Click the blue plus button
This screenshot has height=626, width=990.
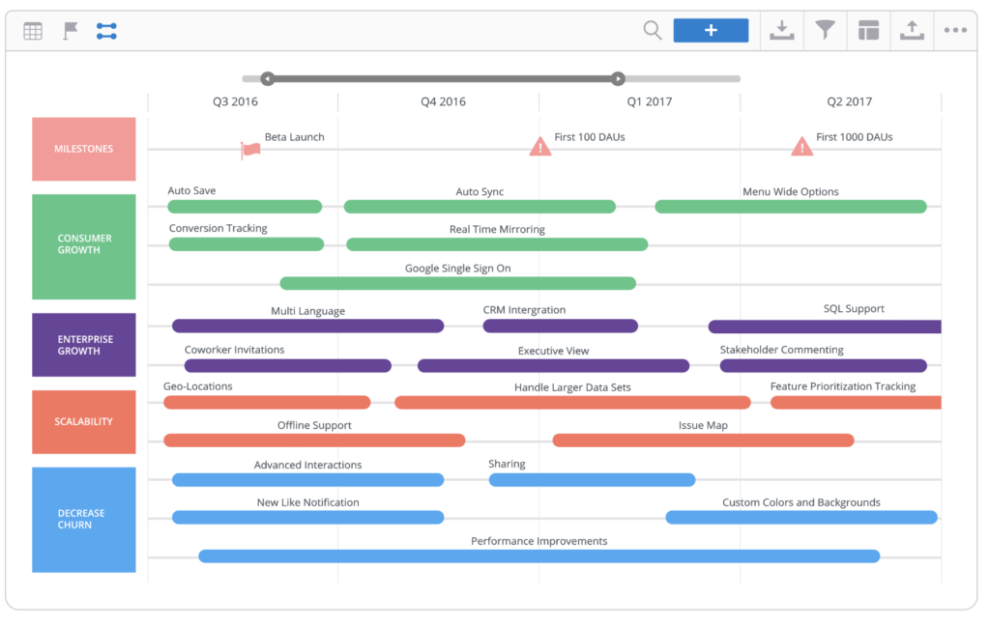(711, 30)
